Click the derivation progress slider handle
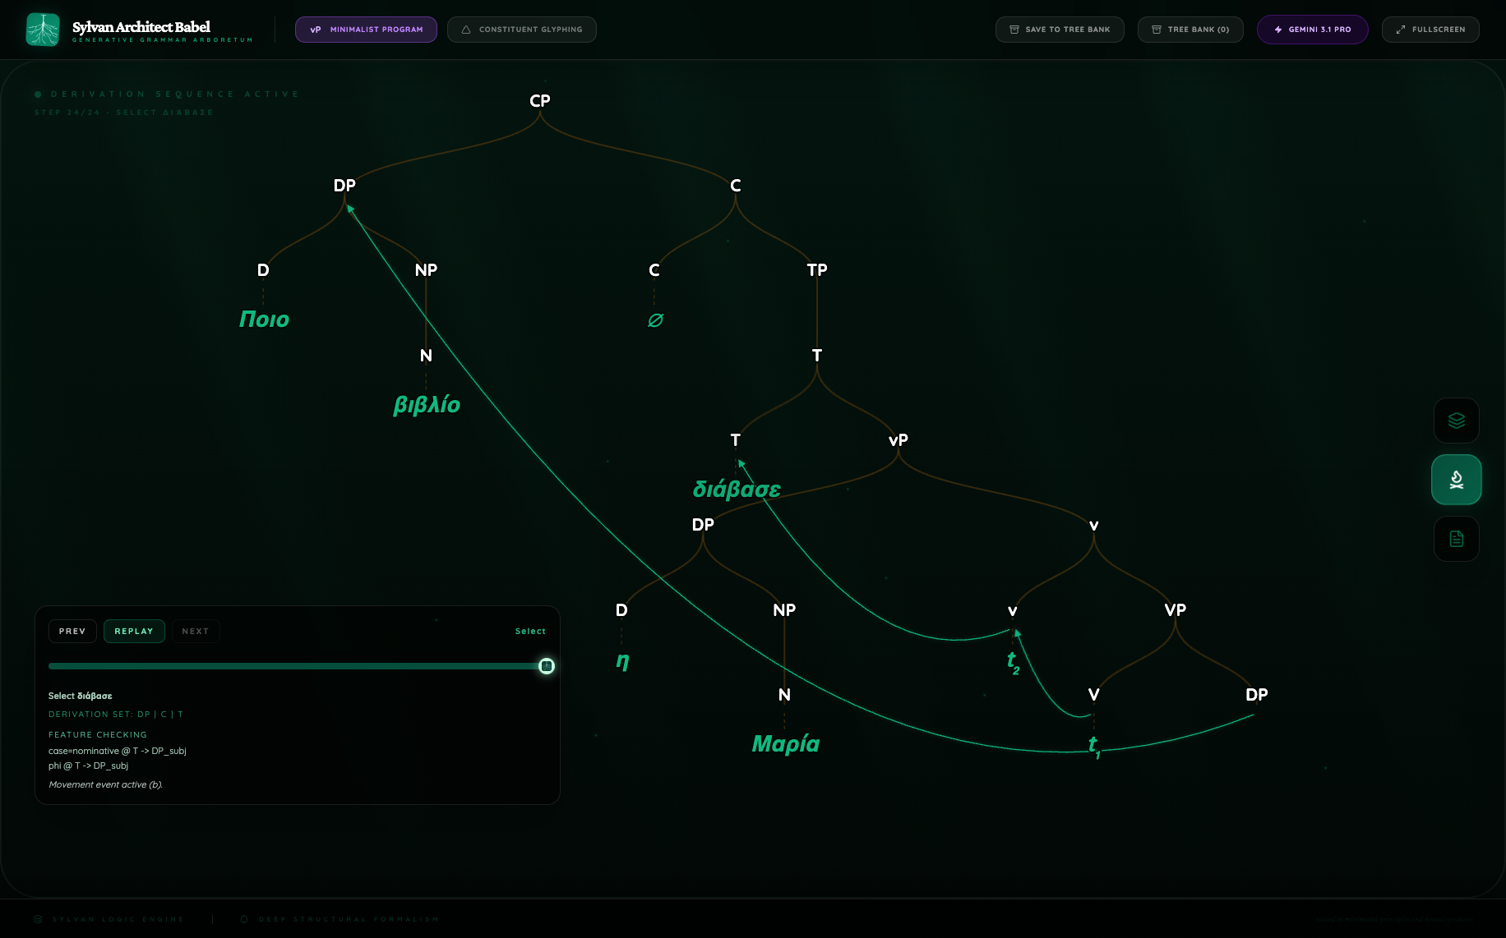The image size is (1506, 938). [x=547, y=666]
